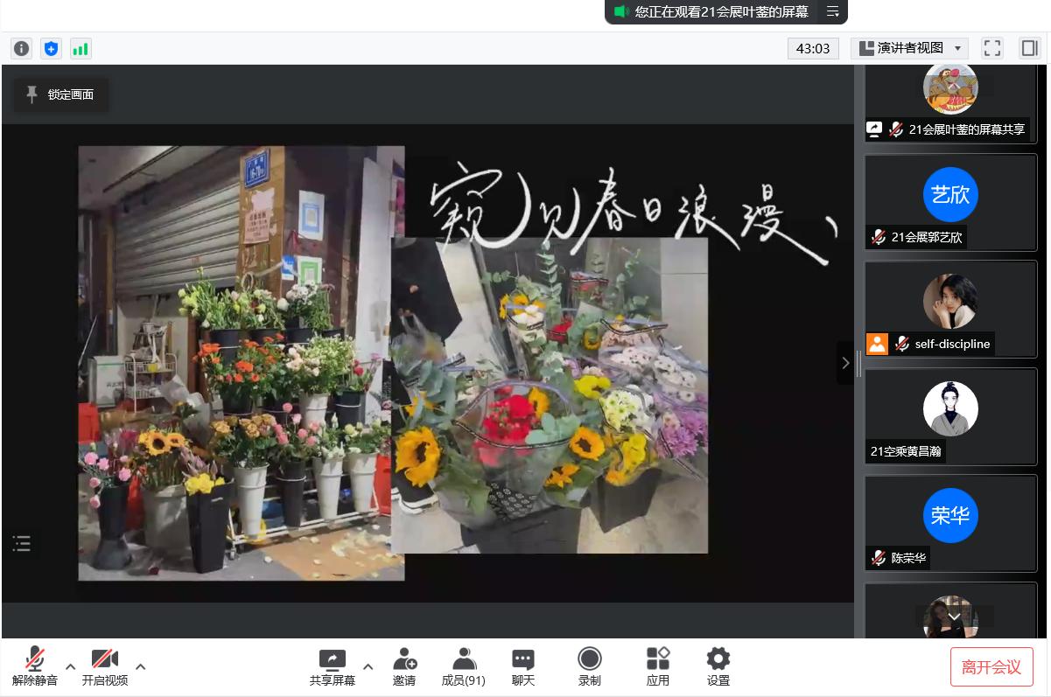
Task: Click the red 离开会议 button
Action: click(x=991, y=666)
